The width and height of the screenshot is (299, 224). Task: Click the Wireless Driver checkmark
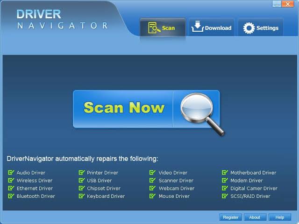pos(11,180)
